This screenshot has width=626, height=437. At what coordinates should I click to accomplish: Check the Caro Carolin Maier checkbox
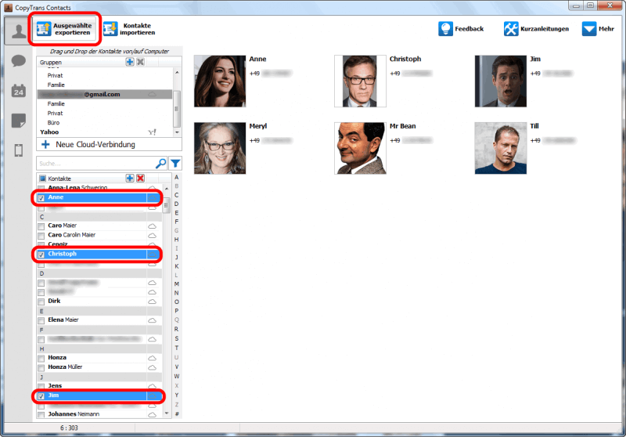coord(41,236)
